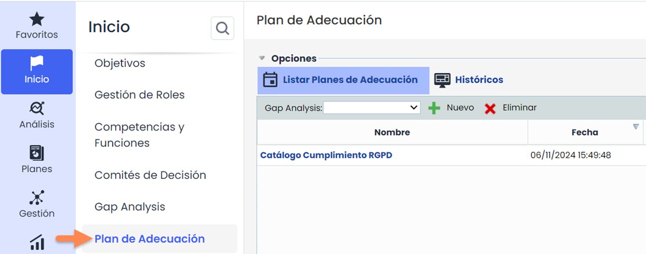Collapse the Opciones section triangle

point(262,58)
